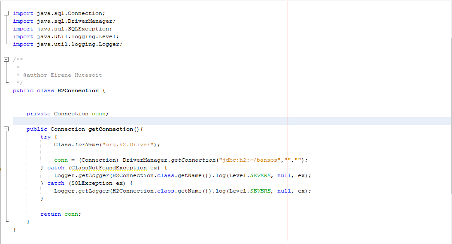Click the return conn statement
Screen dimensions: 452x244
pos(61,214)
